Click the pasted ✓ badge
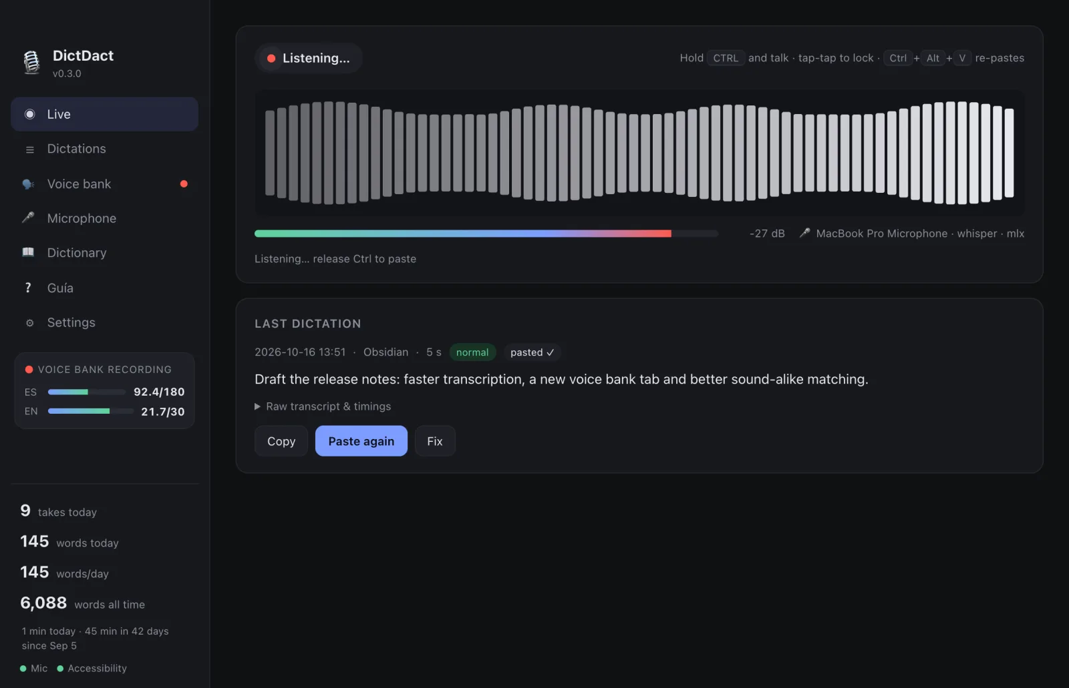Viewport: 1069px width, 688px height. click(532, 352)
